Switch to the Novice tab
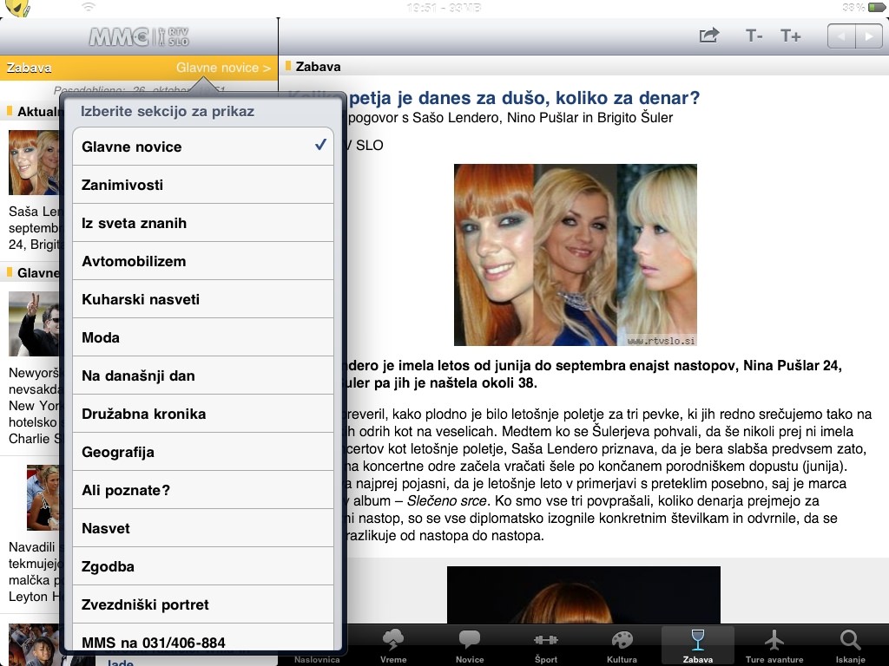Image resolution: width=889 pixels, height=666 pixels. [x=470, y=646]
